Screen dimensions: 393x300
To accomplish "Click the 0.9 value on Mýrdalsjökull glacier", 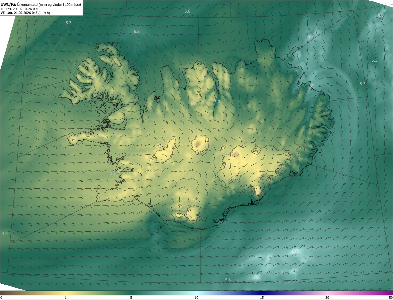I will pos(188,213).
